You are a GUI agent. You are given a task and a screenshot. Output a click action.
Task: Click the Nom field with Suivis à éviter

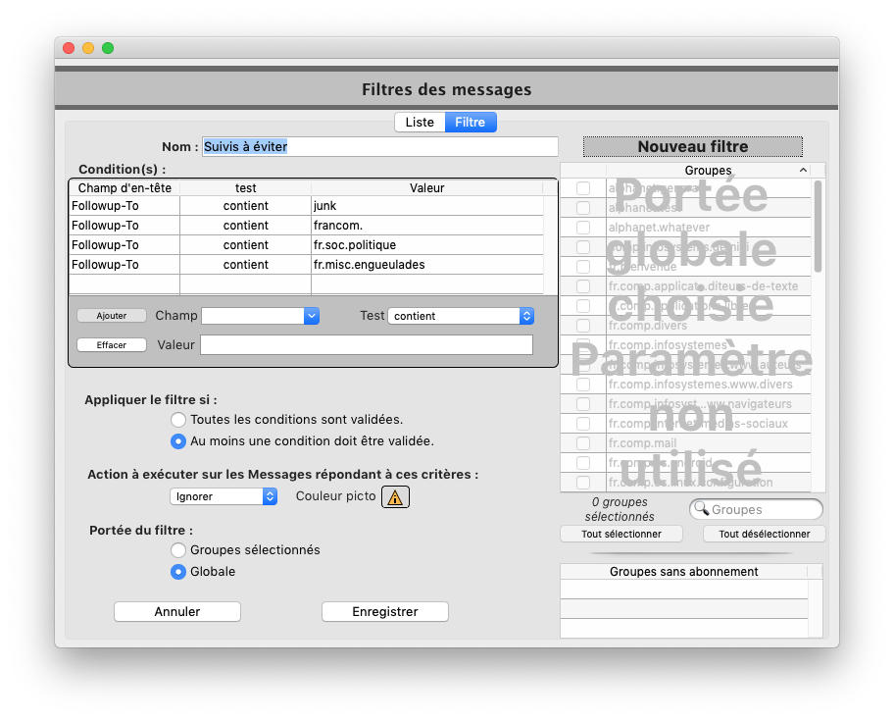pyautogui.click(x=379, y=146)
